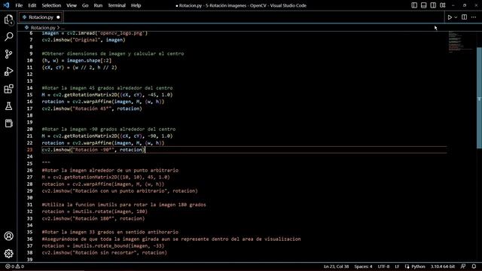Open the Search view in activity bar

pyautogui.click(x=8, y=37)
